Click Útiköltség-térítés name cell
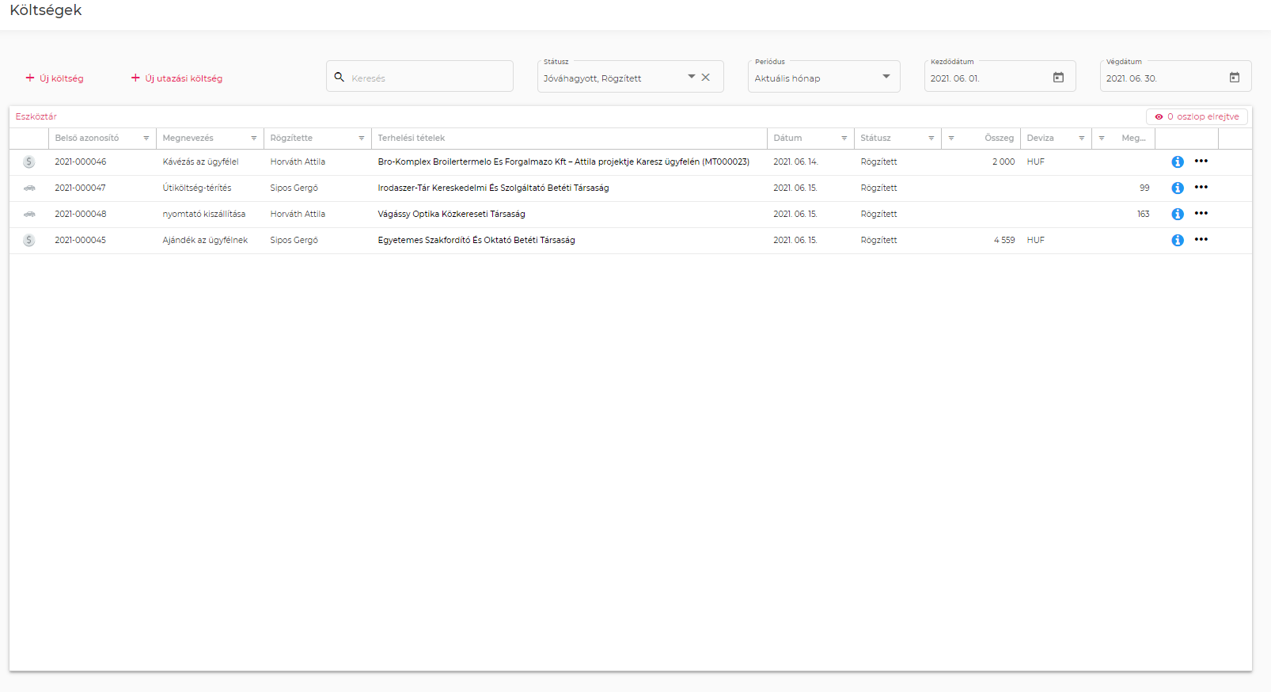Image resolution: width=1271 pixels, height=692 pixels. click(x=197, y=188)
